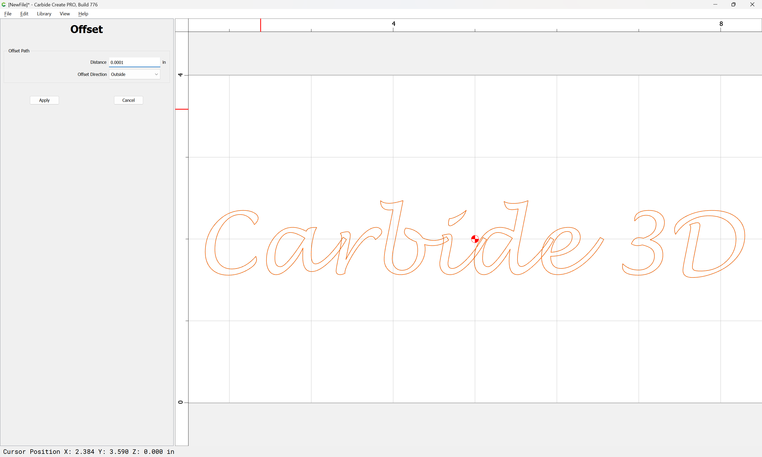Click into the Distance input field

134,62
